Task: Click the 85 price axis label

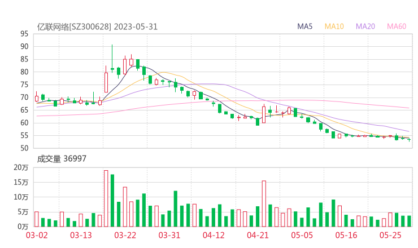Action: point(24,59)
